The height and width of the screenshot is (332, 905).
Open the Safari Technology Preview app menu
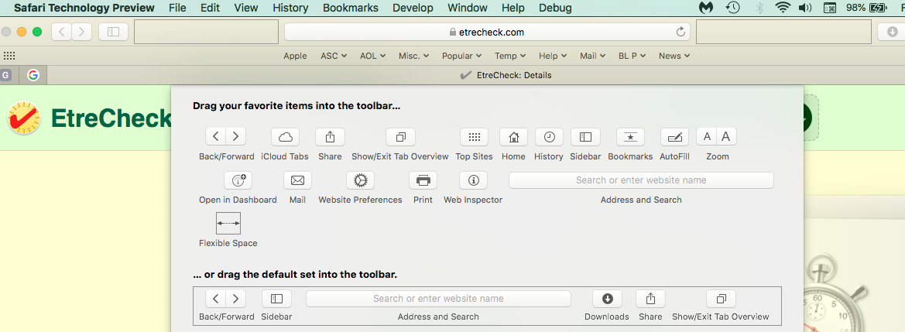tap(84, 8)
